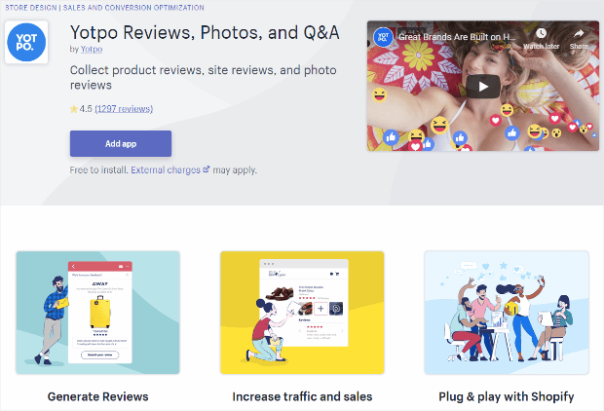Open the Increase traffic and sales thumbnail
604x411 pixels.
click(x=302, y=313)
